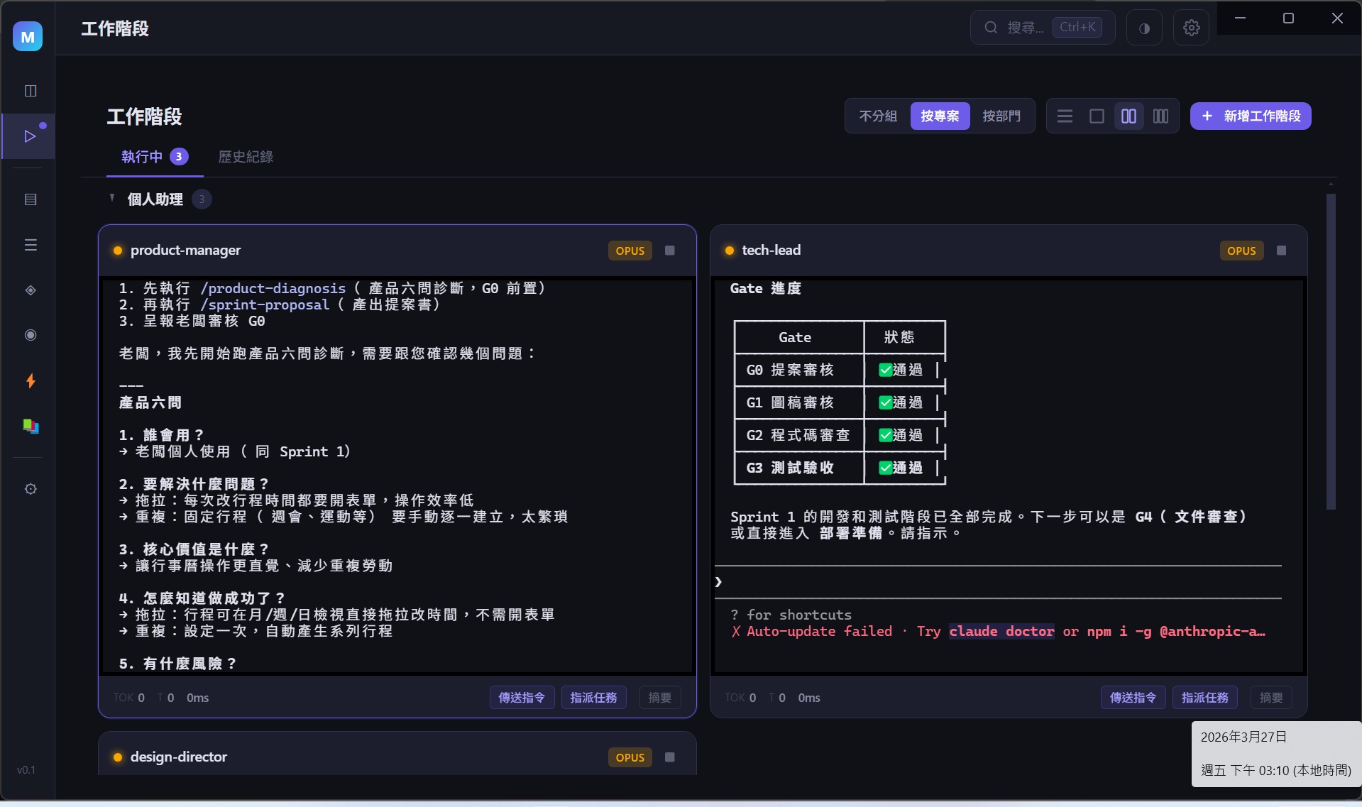
Task: Collapse the 個人助理 group
Action: [x=112, y=199]
